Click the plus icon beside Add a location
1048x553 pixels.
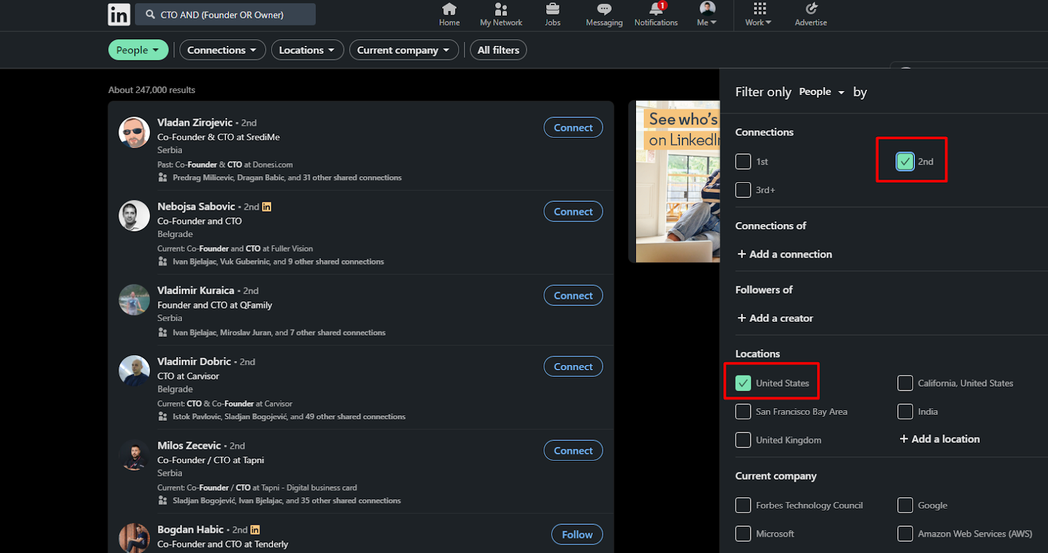pyautogui.click(x=904, y=439)
